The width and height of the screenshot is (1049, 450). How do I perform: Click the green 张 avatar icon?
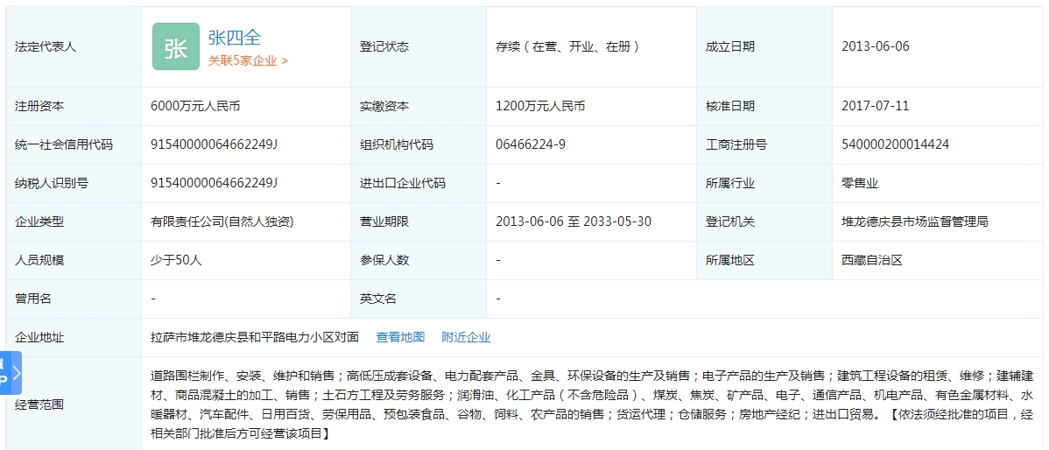pos(175,47)
